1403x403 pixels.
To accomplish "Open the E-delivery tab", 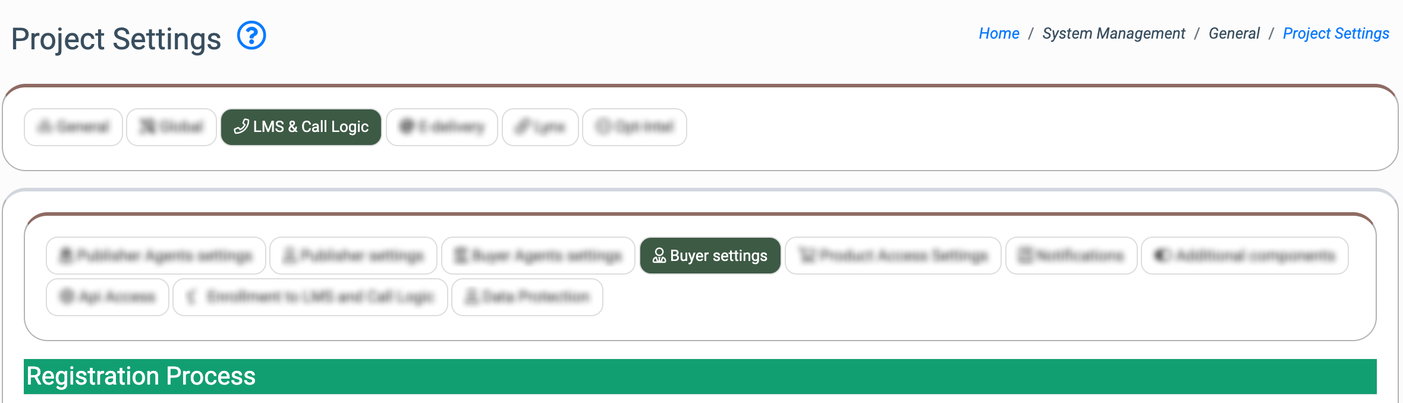I will tap(442, 127).
